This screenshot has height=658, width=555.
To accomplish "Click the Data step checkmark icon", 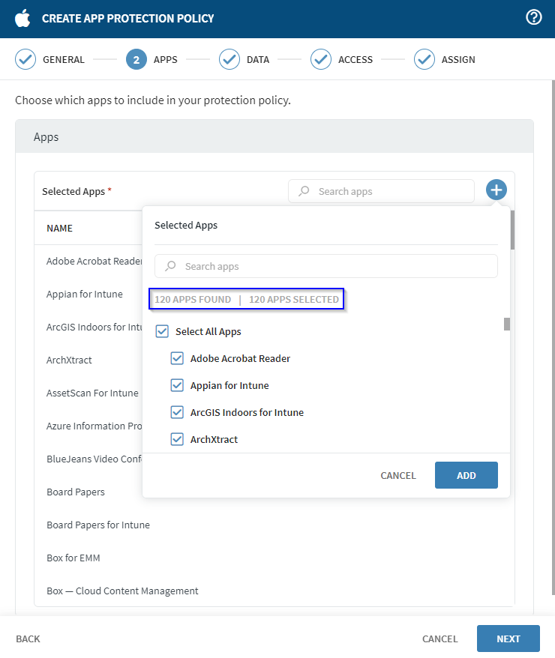I will click(229, 59).
